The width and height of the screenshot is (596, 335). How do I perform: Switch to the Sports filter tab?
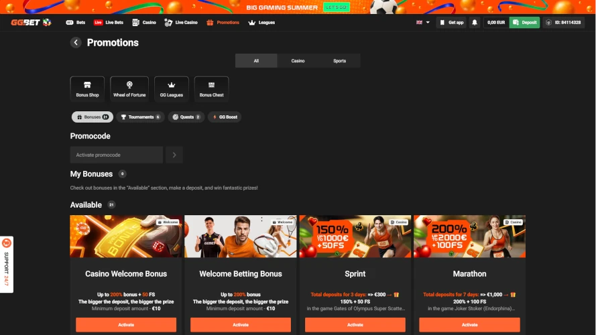tap(339, 61)
